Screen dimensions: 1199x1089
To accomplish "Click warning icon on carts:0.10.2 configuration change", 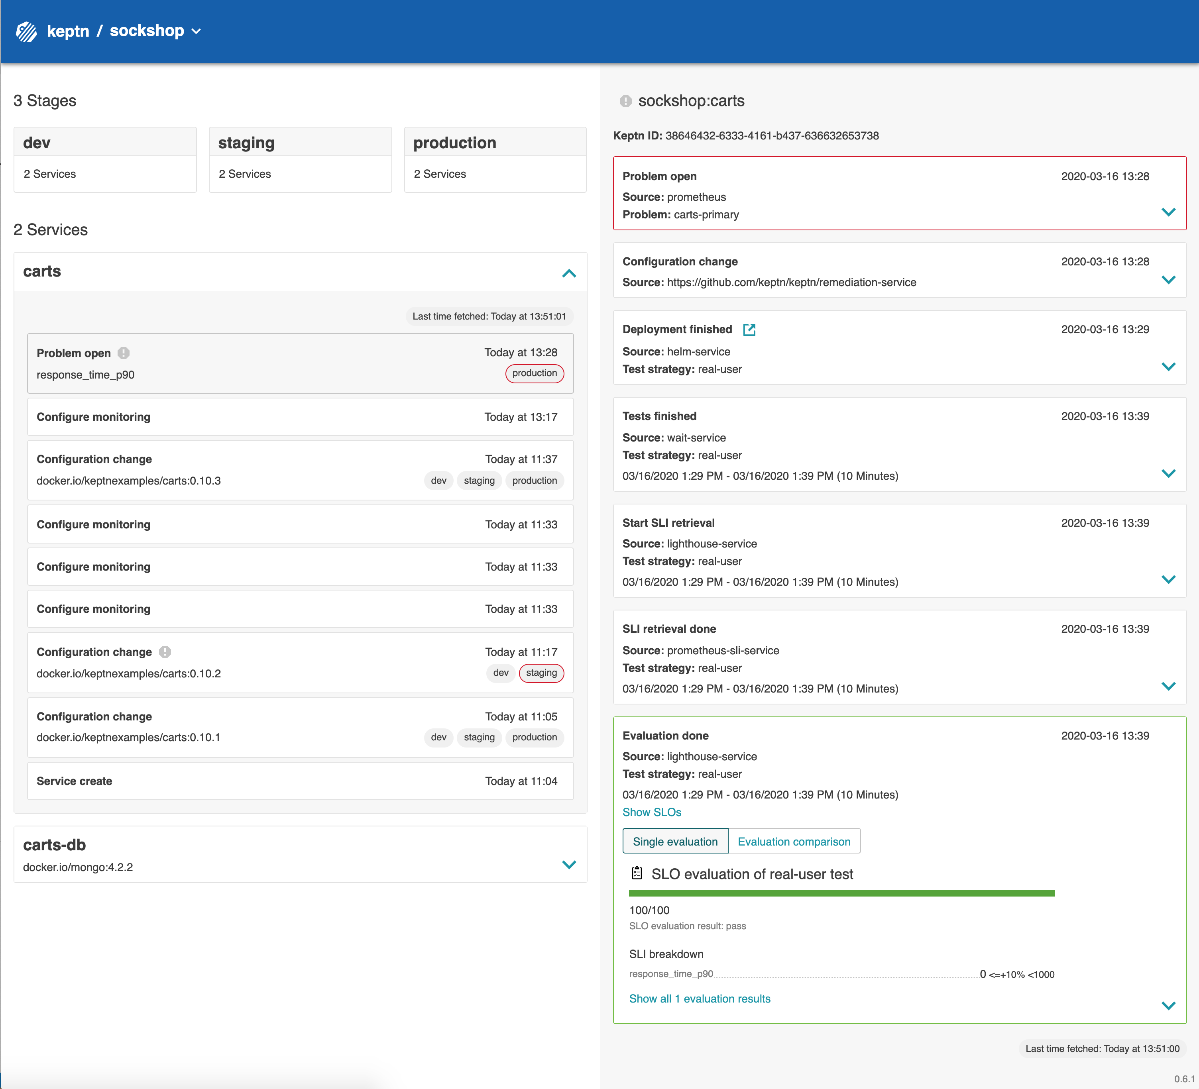I will tap(165, 652).
